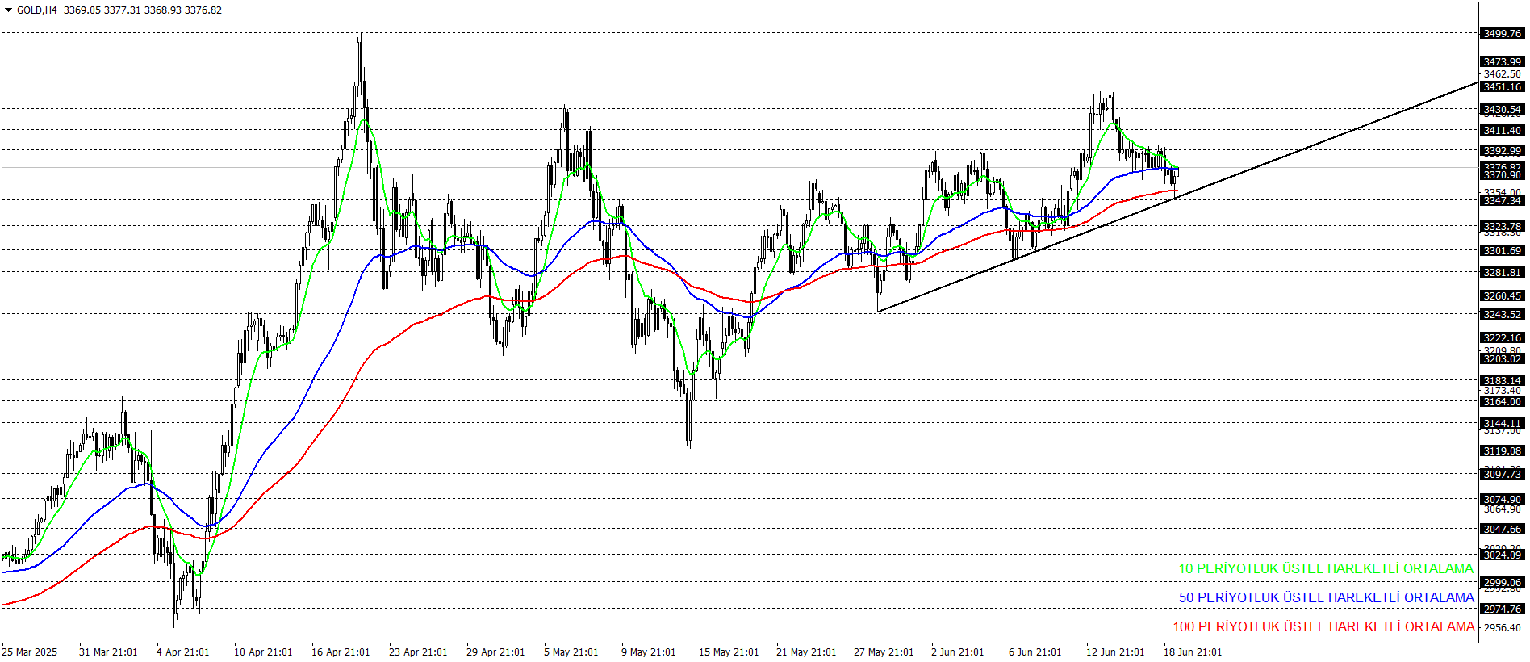Click the 3074.90 price level label
Screen dimensions: 1530x662
[x=1503, y=499]
